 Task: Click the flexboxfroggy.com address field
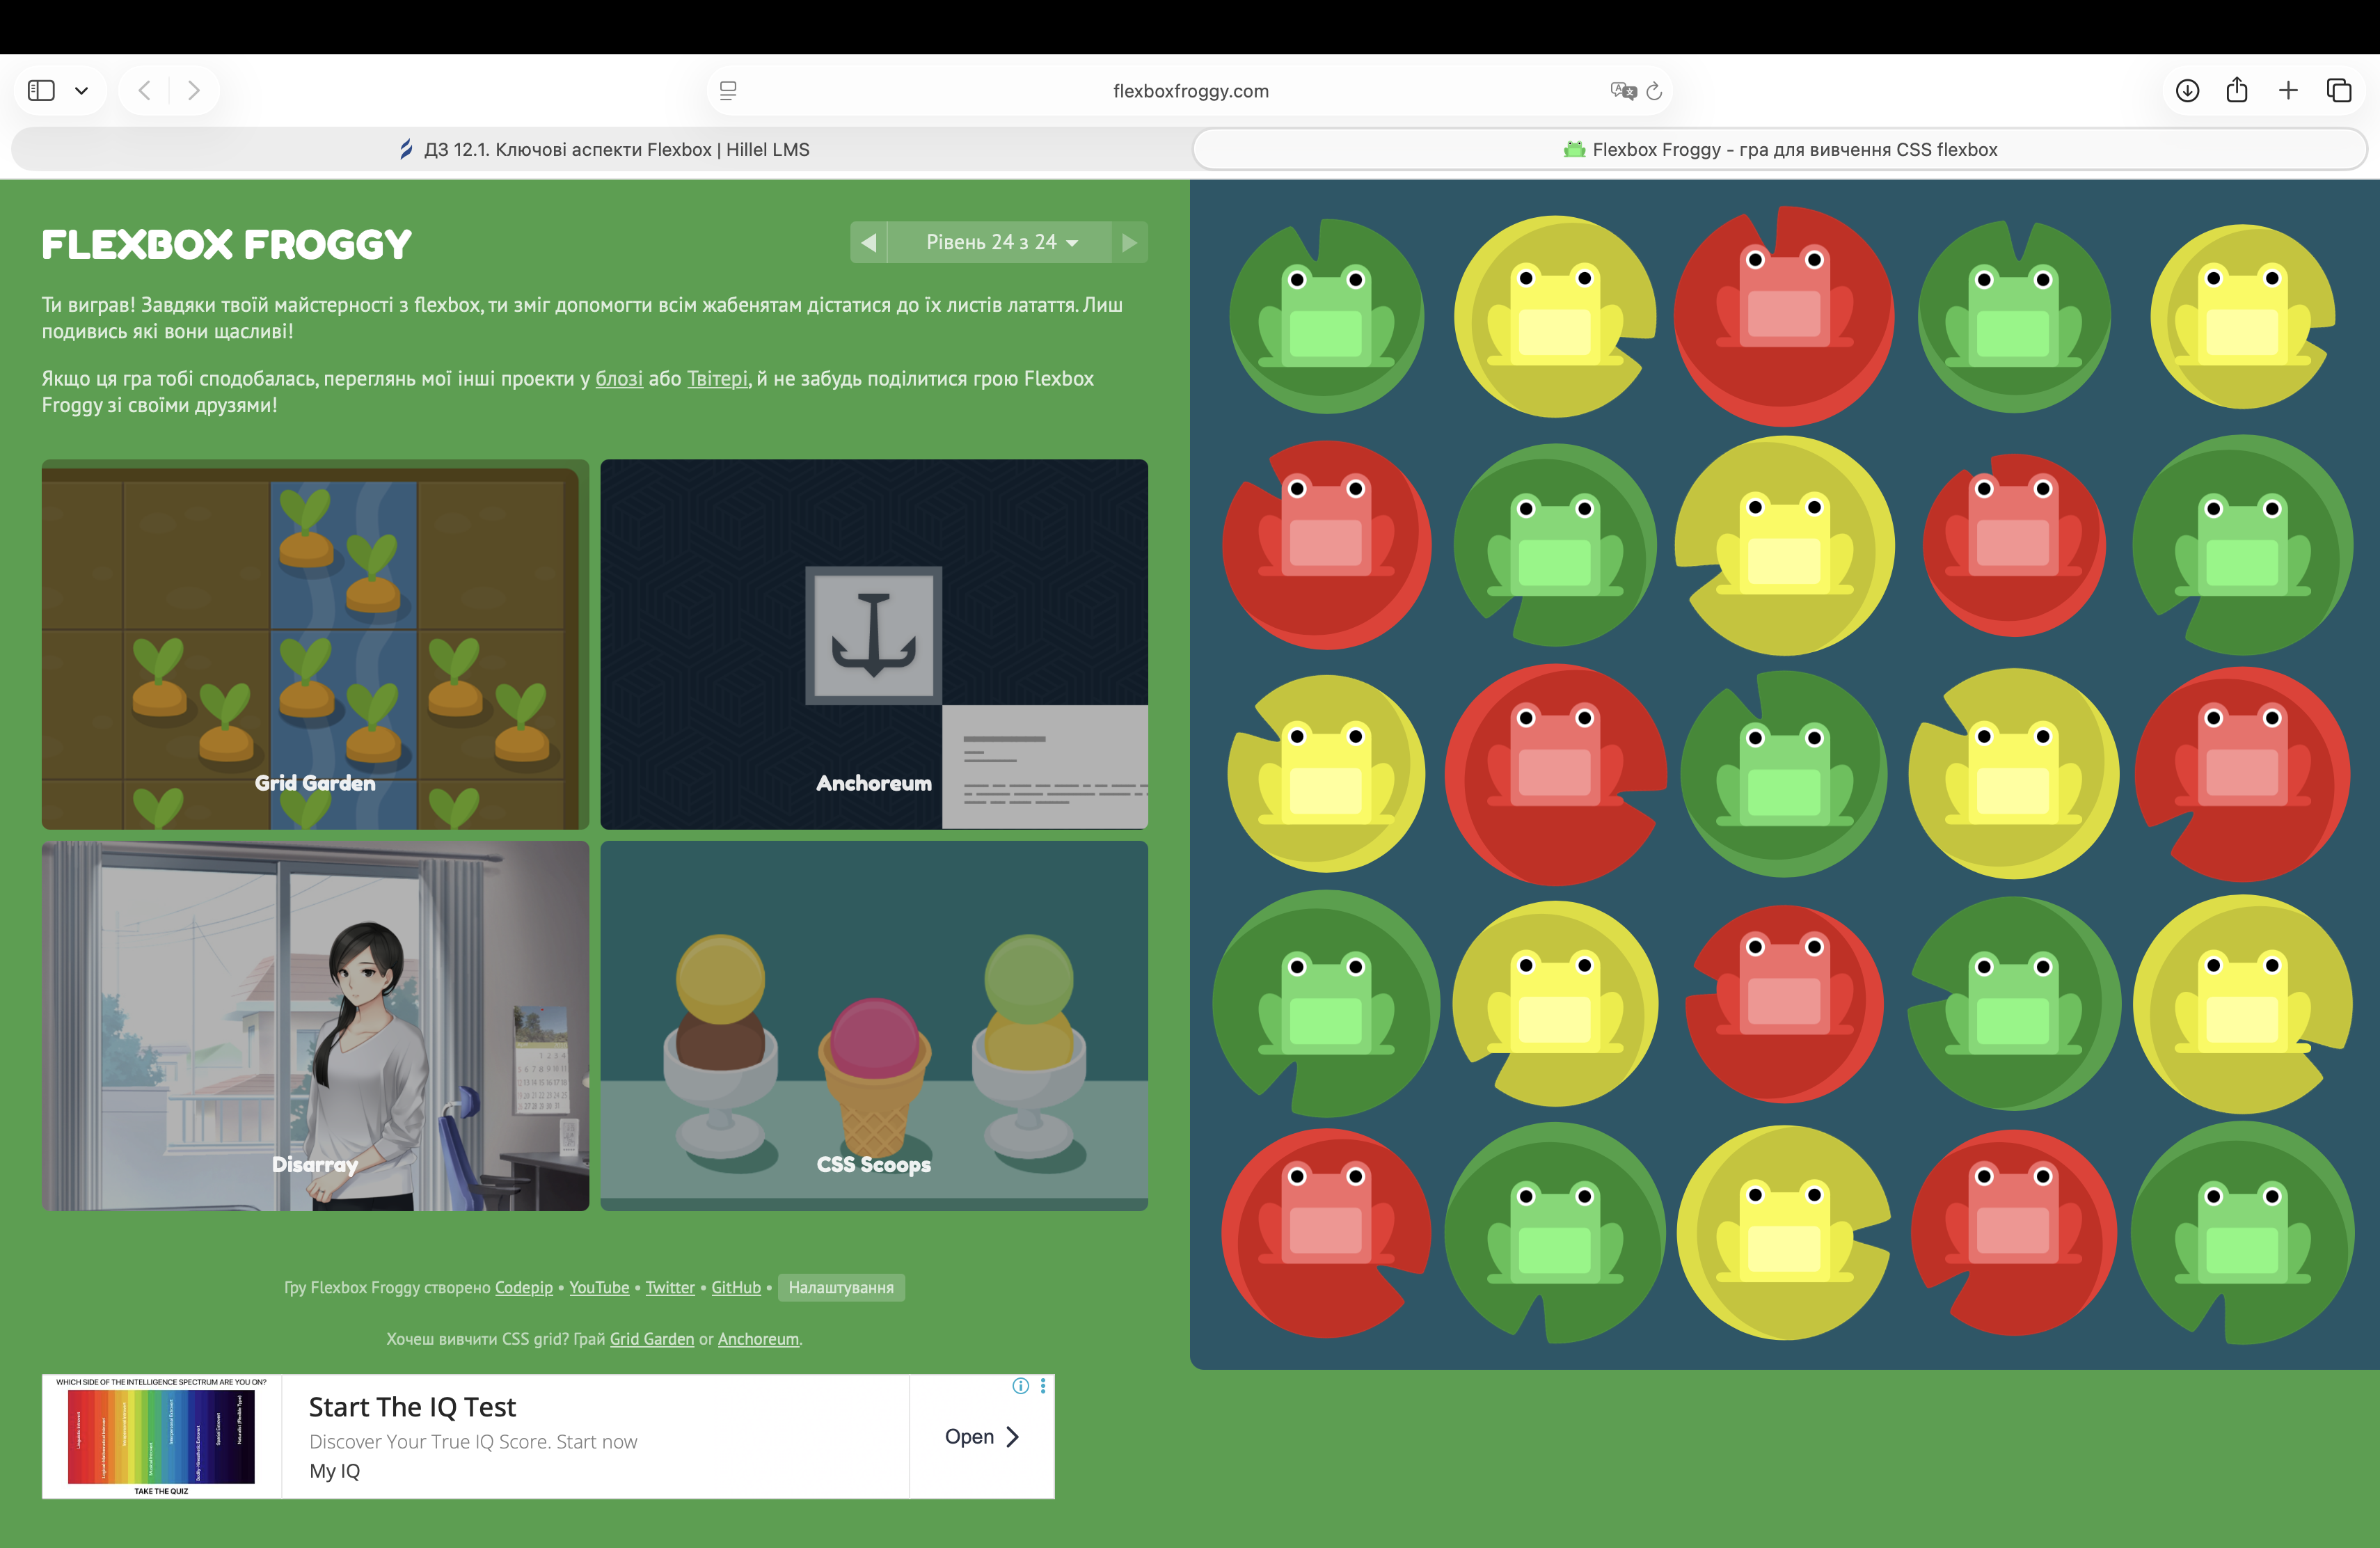tap(1190, 91)
